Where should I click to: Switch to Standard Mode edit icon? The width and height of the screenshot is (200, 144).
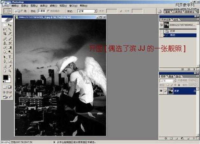(5, 87)
